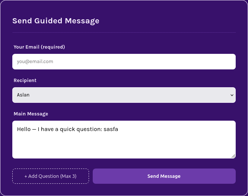Viewport: 248px width, 196px height.
Task: Place cursor after "sasfa" in the message
Action: coord(118,129)
